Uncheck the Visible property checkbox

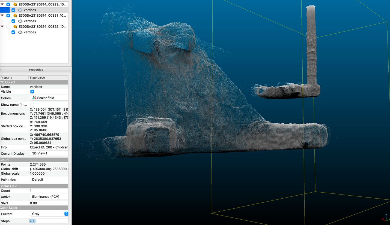[x=32, y=92]
